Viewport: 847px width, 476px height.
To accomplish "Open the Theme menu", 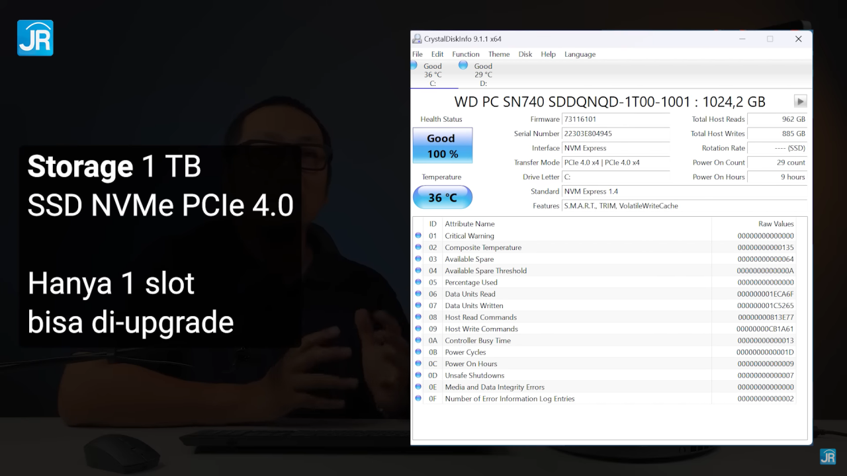I will coord(499,54).
